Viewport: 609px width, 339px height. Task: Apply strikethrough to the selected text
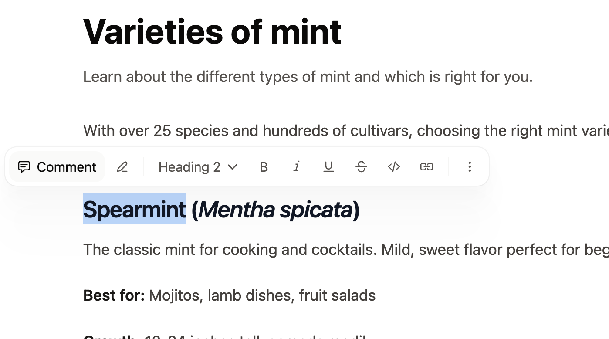(361, 166)
